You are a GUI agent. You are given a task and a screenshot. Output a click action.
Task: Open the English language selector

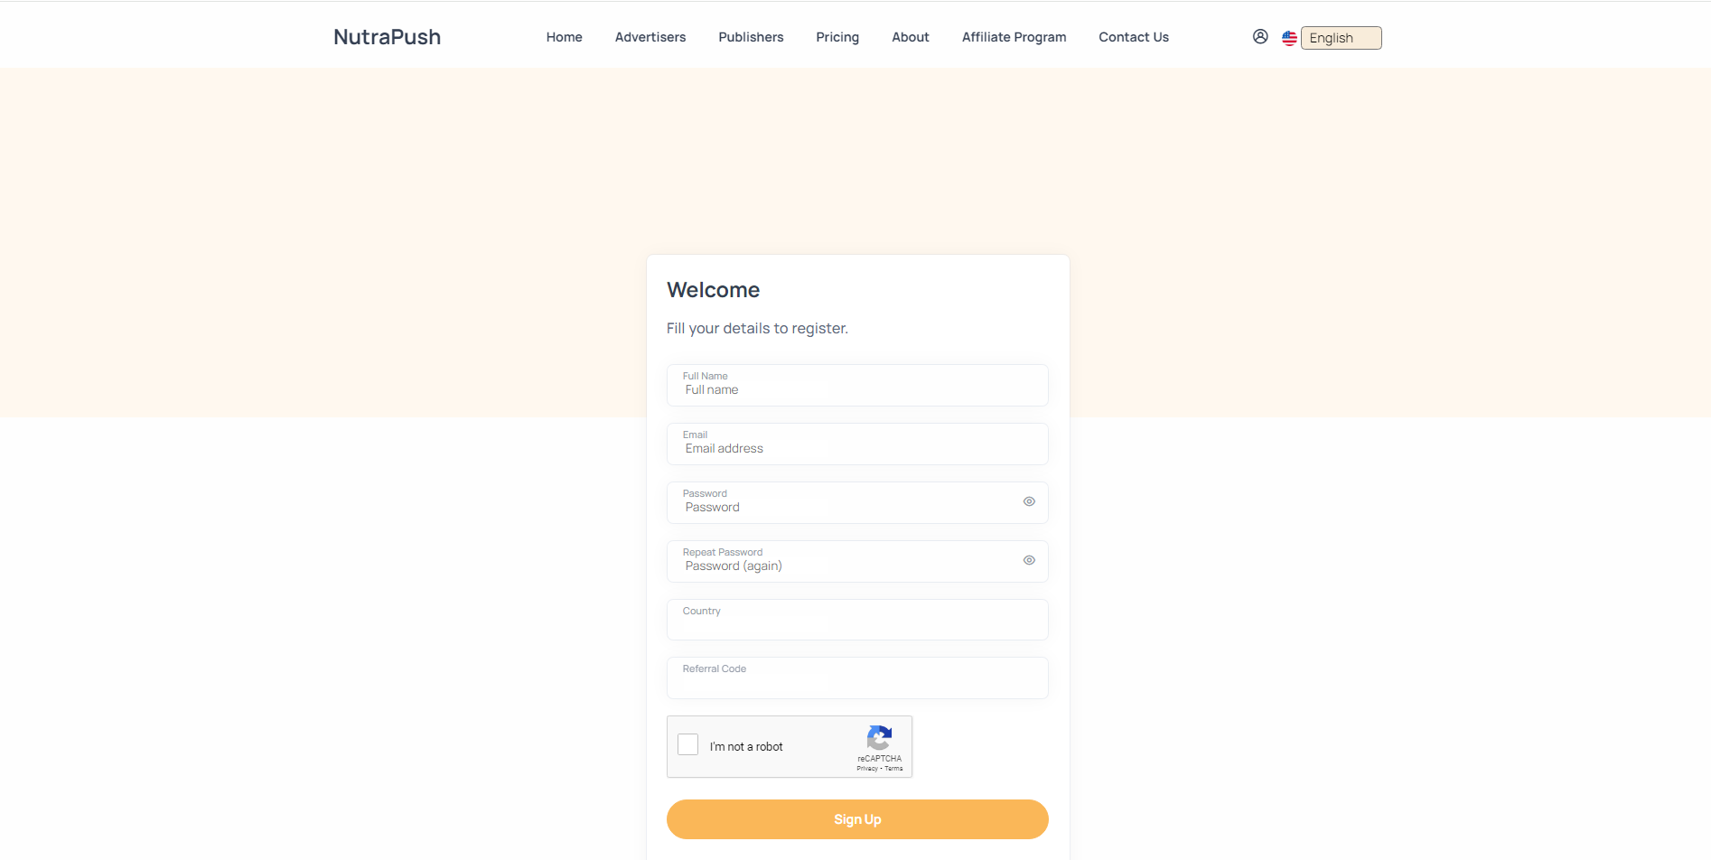pos(1341,38)
